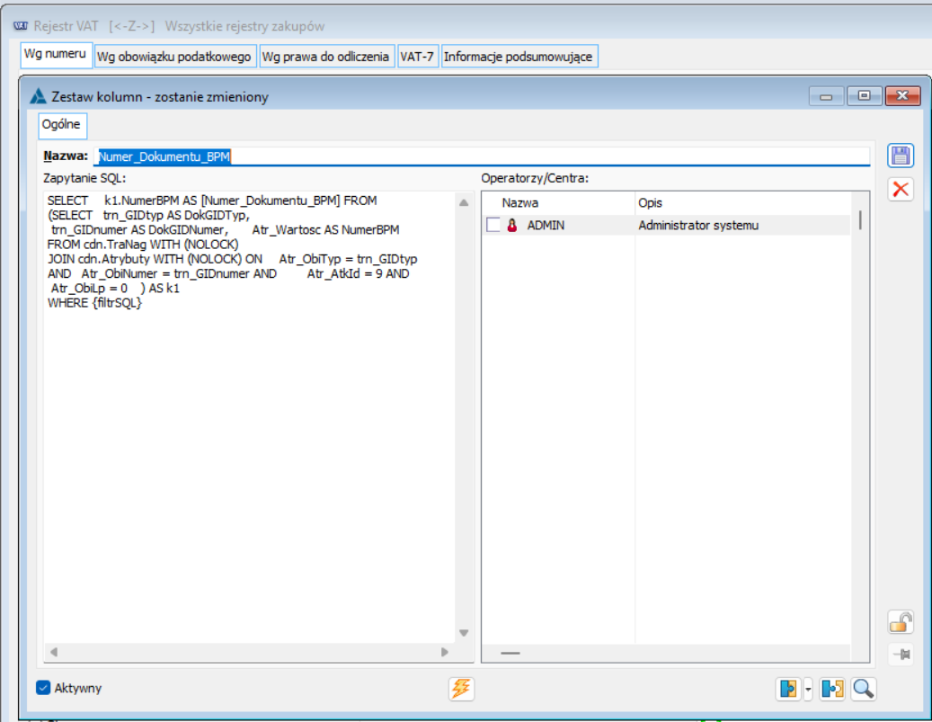Select the Wg obowiązku podatkowego tab
The height and width of the screenshot is (722, 932).
tap(173, 57)
